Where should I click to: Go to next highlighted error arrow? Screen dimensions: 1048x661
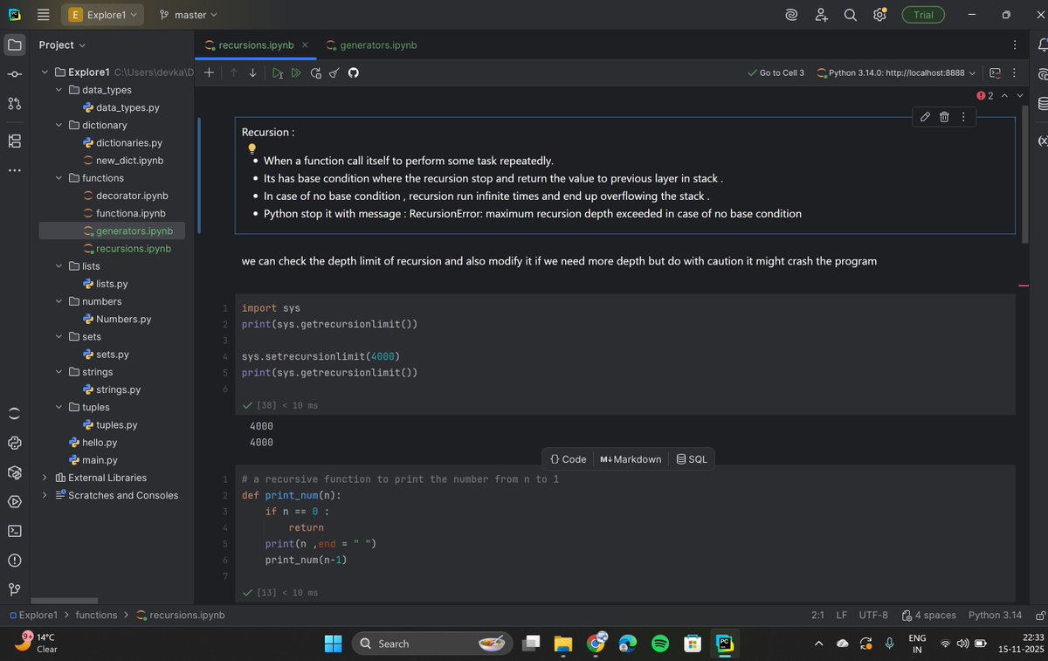click(1020, 95)
